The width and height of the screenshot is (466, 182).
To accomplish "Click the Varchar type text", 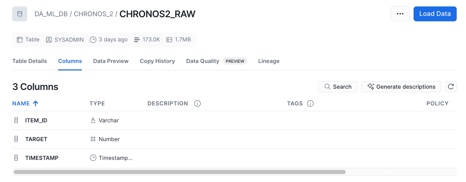I will (x=109, y=121).
